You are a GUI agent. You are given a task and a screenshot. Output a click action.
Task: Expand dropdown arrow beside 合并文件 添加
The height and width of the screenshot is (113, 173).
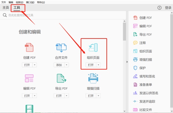[67, 65]
